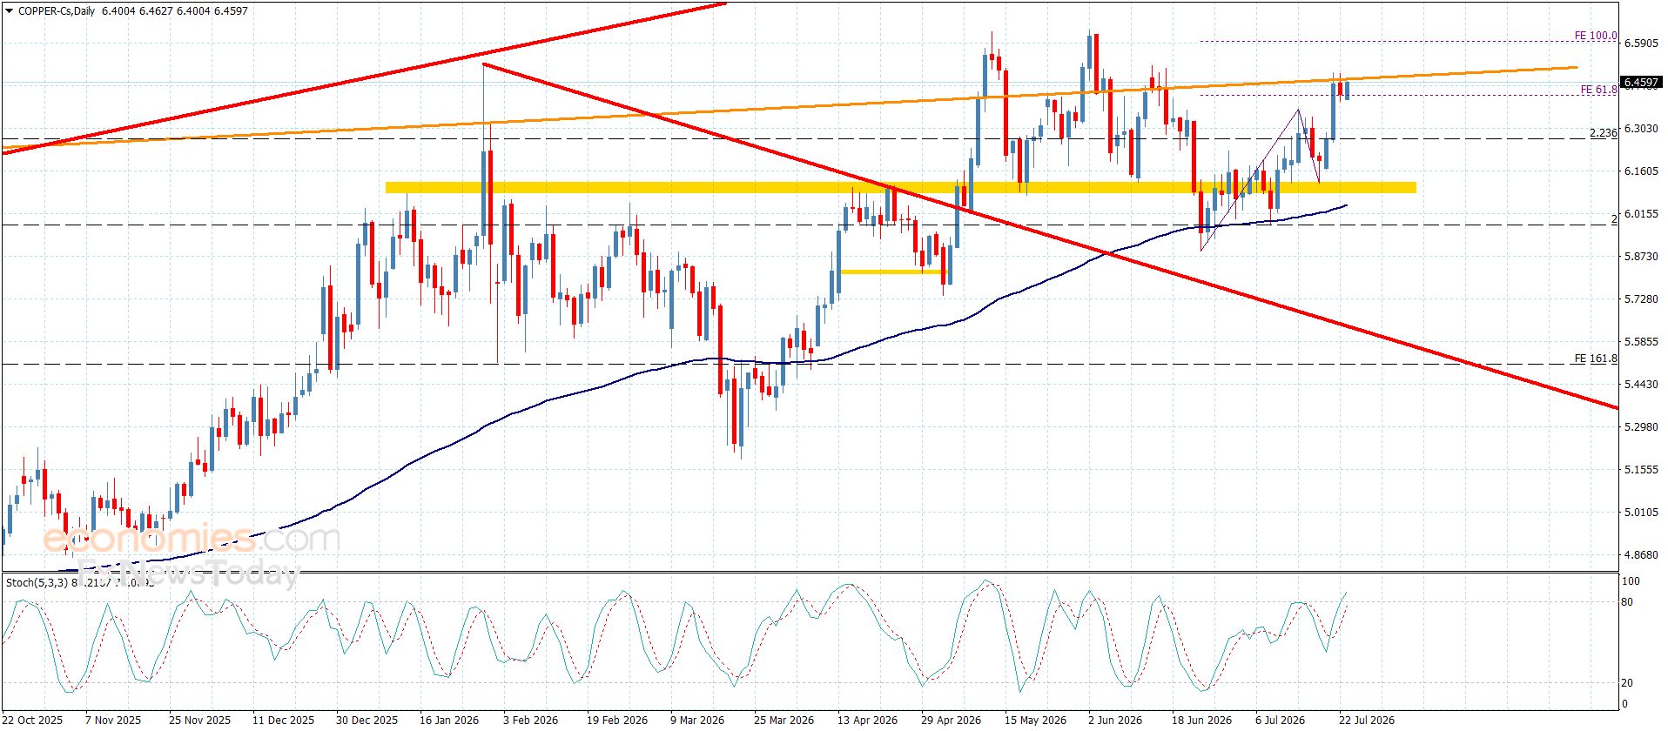Click the Stoch(5,3,3) indicator label
The width and height of the screenshot is (1668, 731).
click(x=39, y=582)
